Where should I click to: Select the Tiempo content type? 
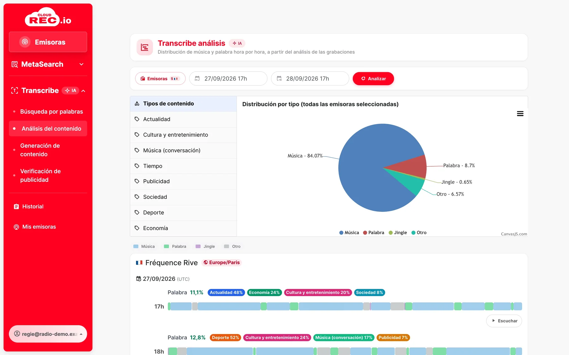(x=183, y=166)
